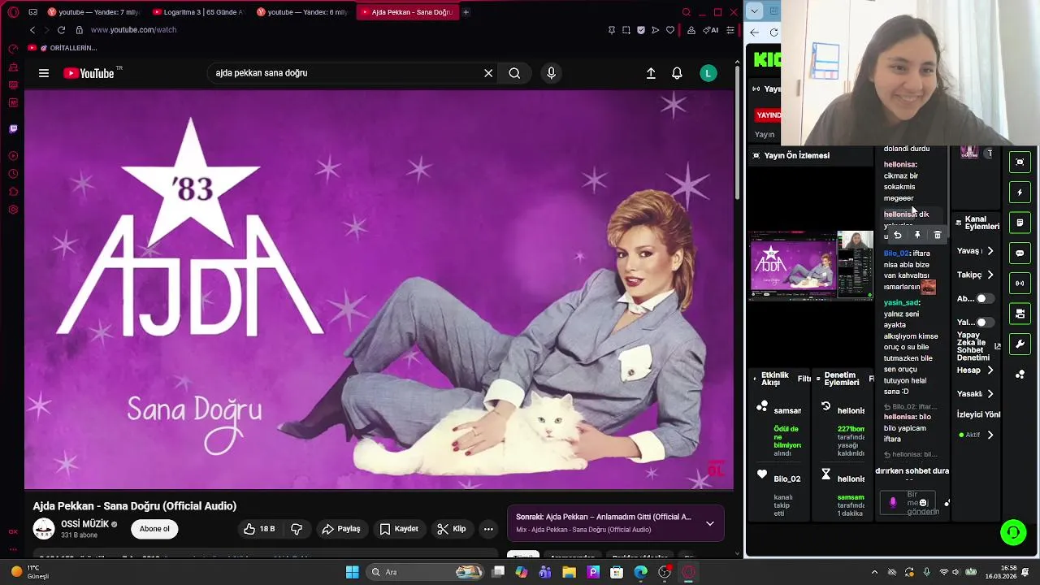The image size is (1040, 585).
Task: Click lightning bolt icon in Kick sidebar
Action: tap(1020, 193)
